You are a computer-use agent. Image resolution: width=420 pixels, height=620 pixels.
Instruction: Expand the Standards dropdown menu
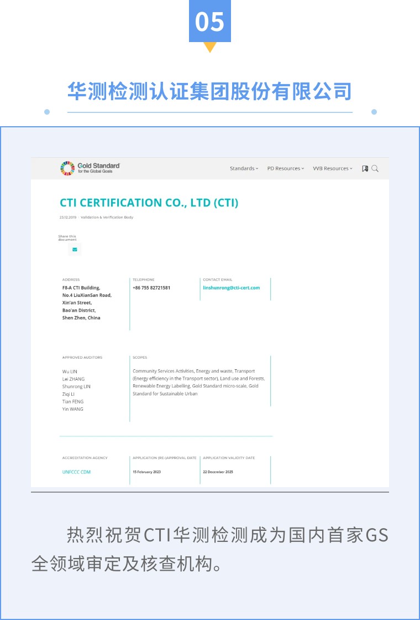tap(244, 168)
